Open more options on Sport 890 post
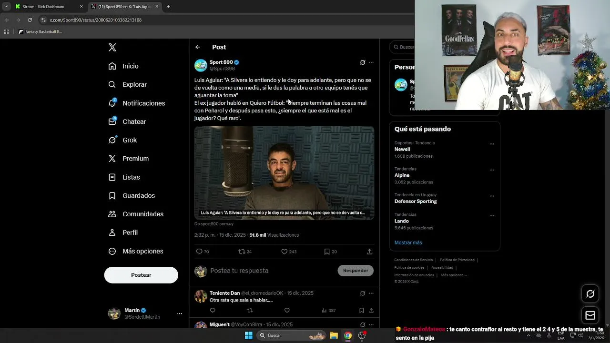610x343 pixels. 371,62
